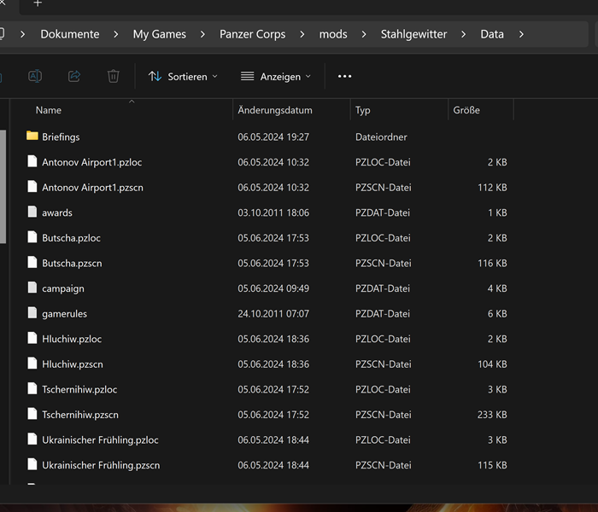Click the vertical scrollbar thumb of navigation pane
Screen dimensions: 598x512
[x=3, y=187]
